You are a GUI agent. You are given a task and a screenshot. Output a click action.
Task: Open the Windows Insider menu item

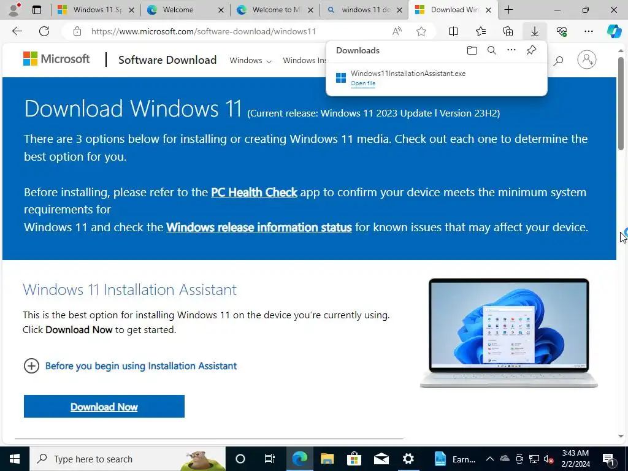click(x=304, y=61)
